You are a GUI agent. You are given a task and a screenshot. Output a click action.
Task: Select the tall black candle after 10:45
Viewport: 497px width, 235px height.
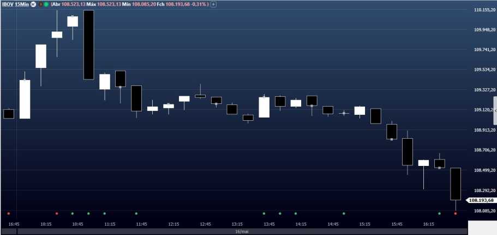click(88, 45)
